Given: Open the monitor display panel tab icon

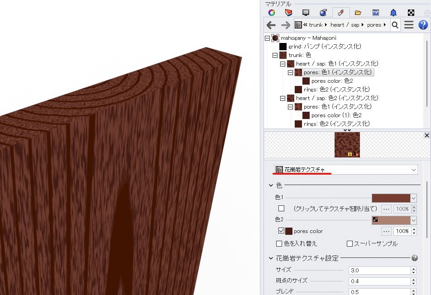Looking at the screenshot, I should point(306,13).
